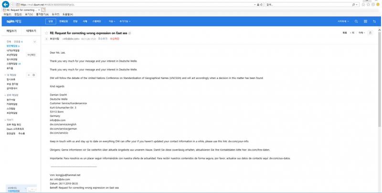382x193 pixels.
Task: Open the mail folder settings gear icon
Action: [33, 75]
